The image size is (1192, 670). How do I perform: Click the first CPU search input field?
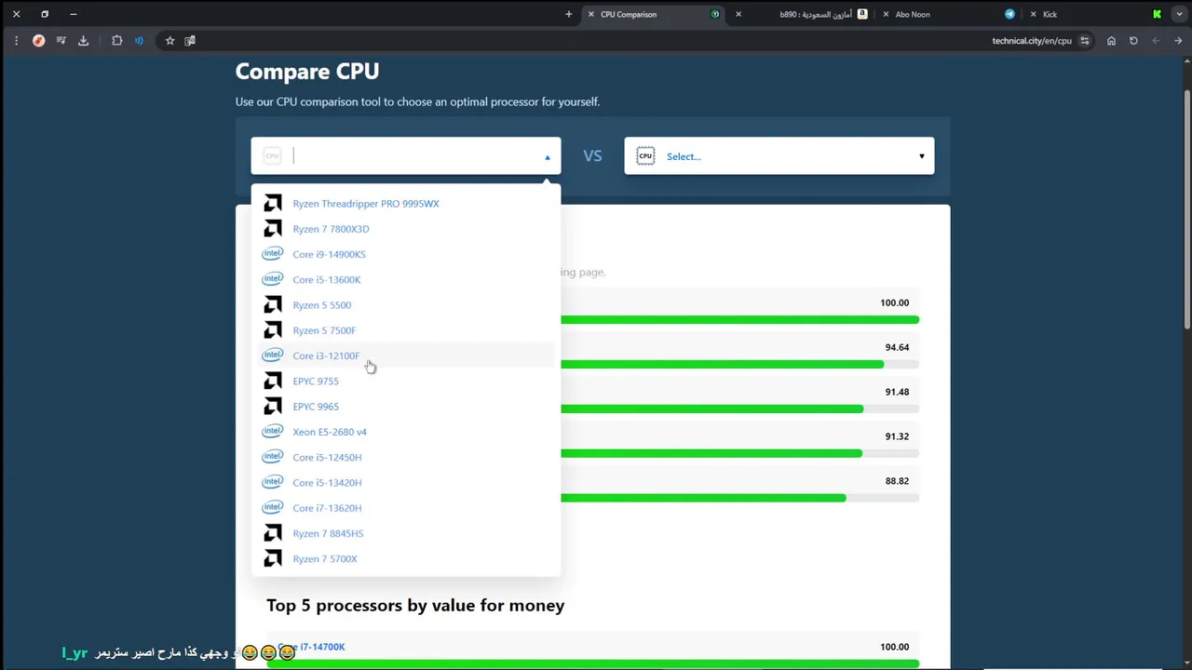pos(405,156)
